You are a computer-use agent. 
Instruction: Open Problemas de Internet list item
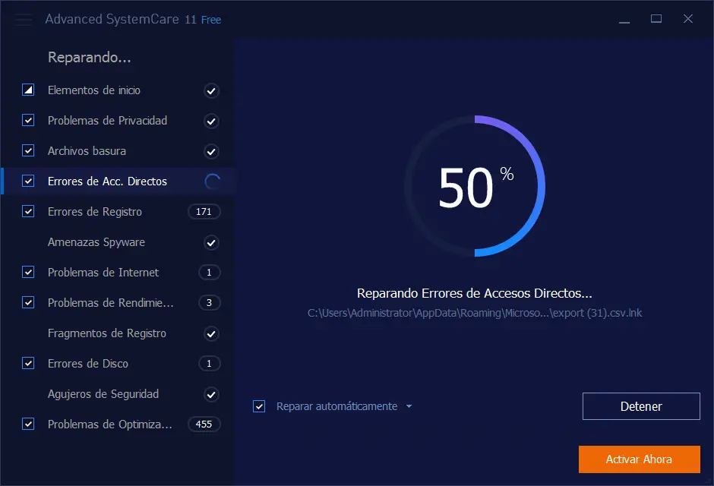[118, 272]
